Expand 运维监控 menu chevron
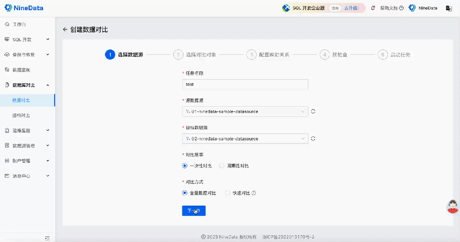This screenshot has height=242, width=460. [x=48, y=131]
